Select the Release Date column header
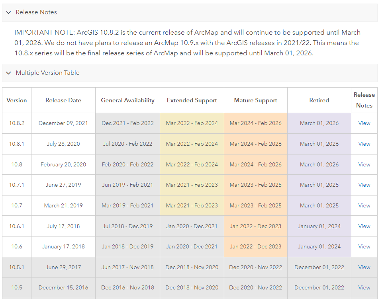Image resolution: width=380 pixels, height=299 pixels. tap(63, 100)
